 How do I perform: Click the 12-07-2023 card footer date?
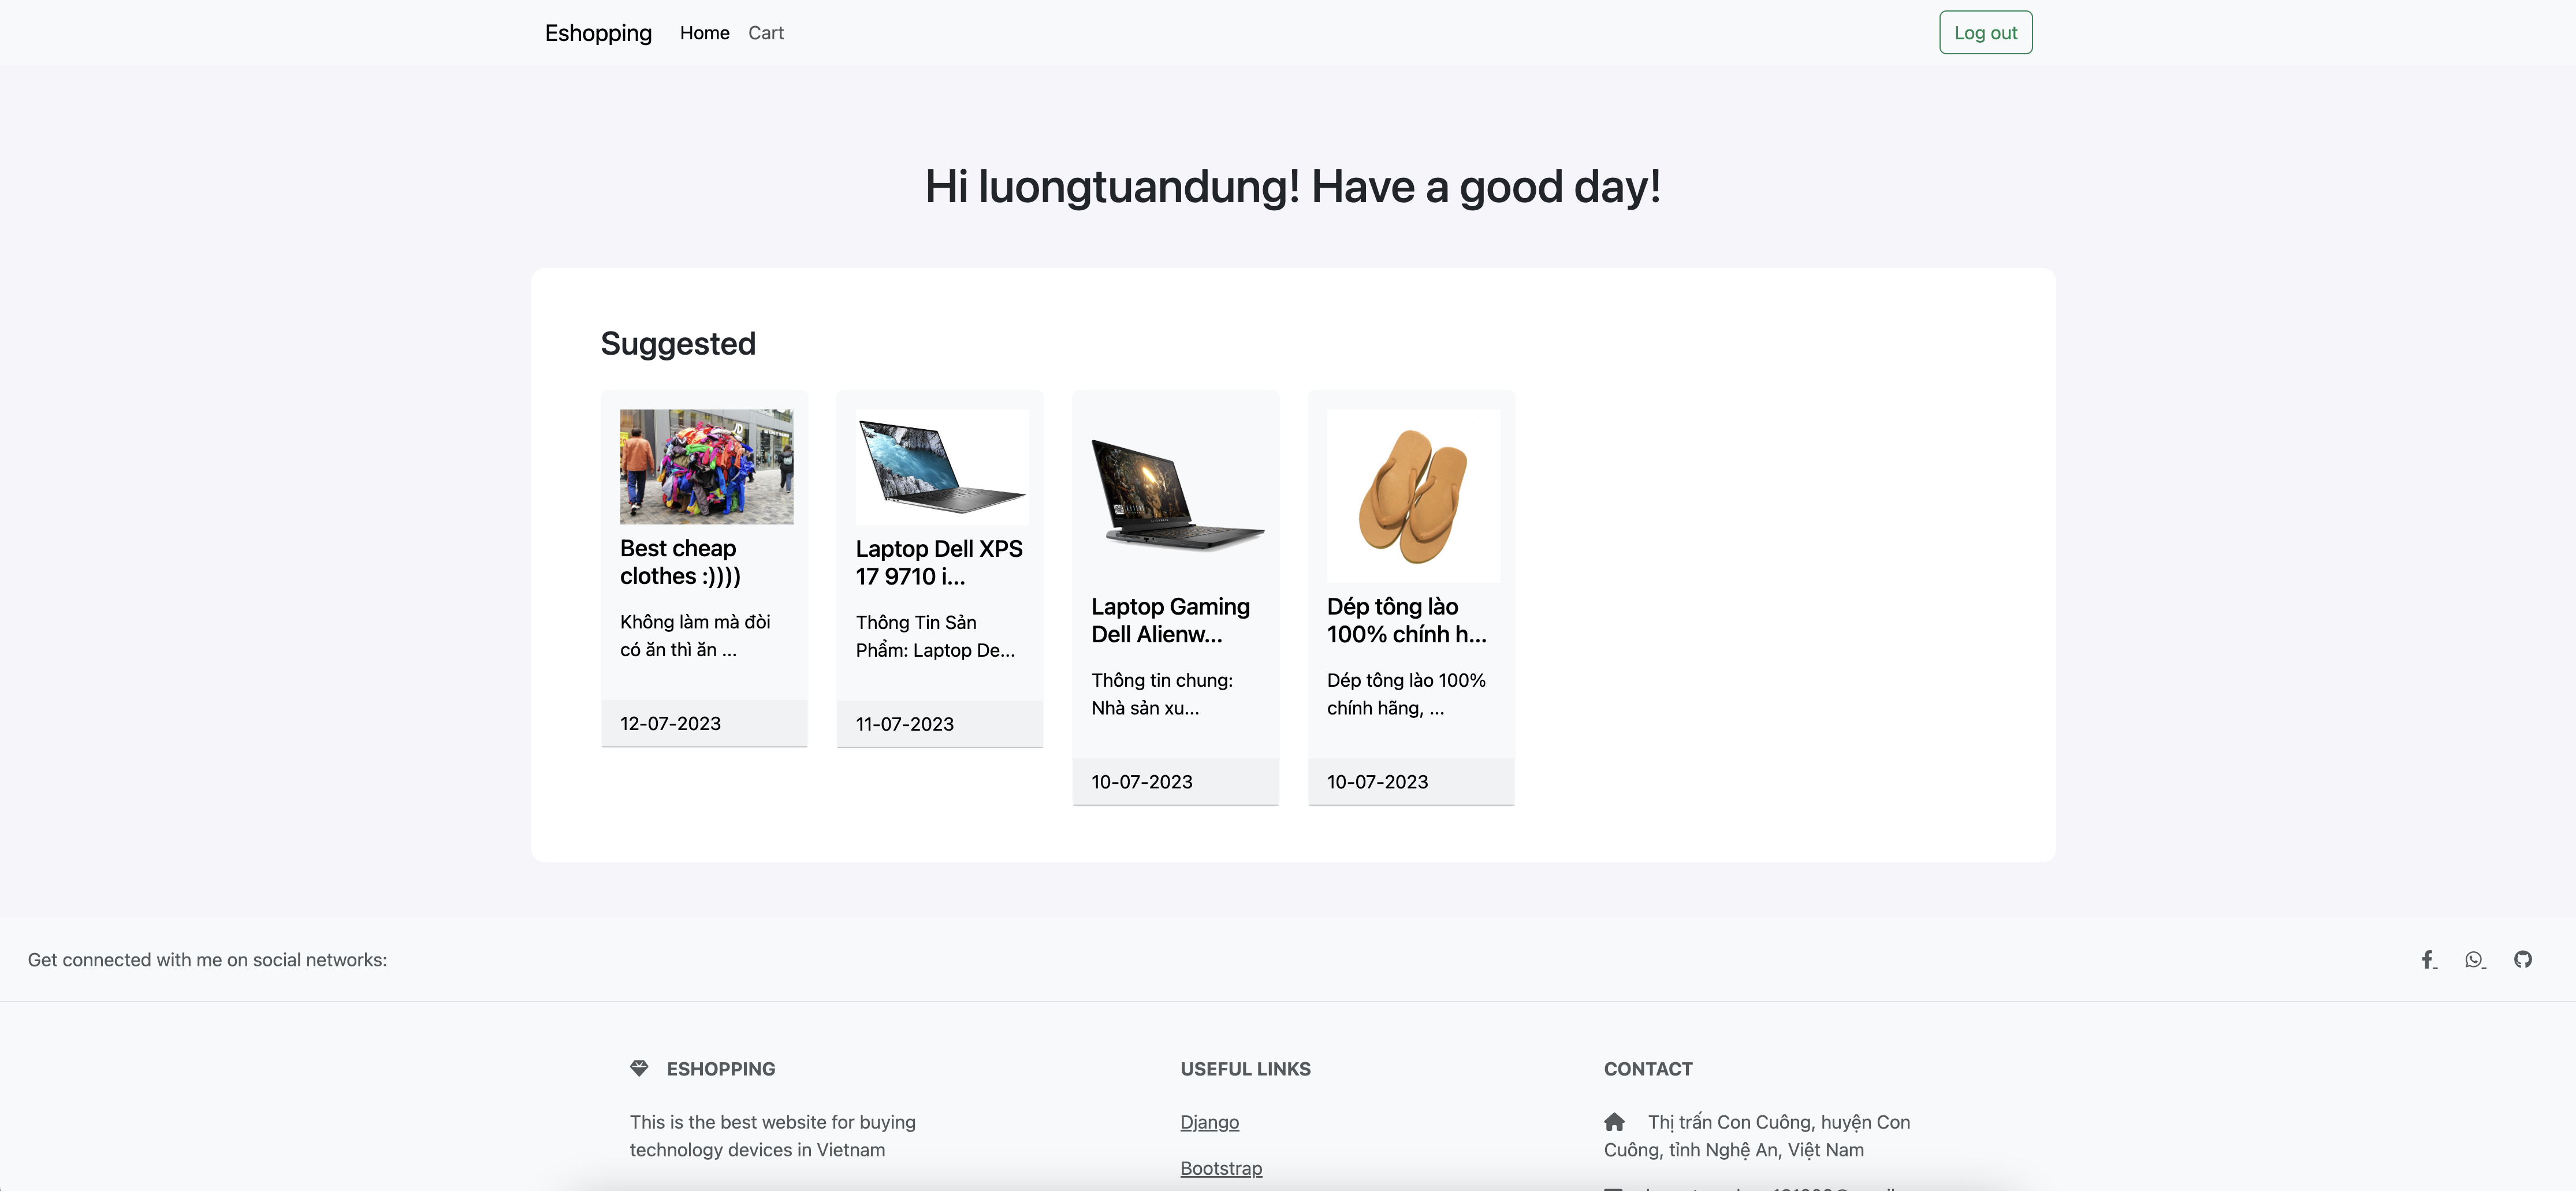point(670,723)
